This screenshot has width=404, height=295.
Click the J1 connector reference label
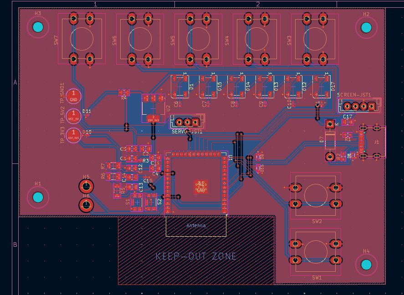377,142
